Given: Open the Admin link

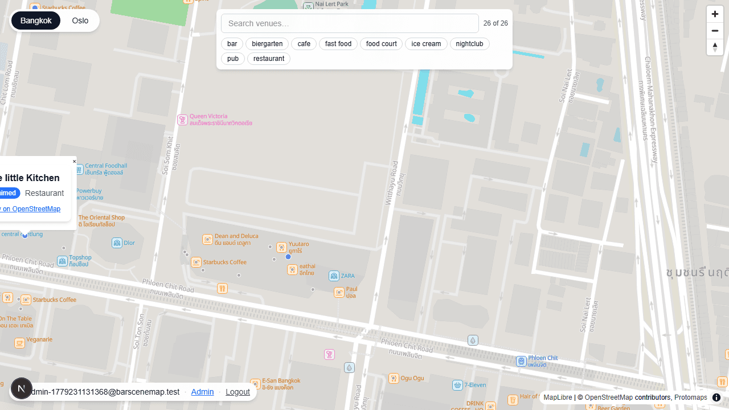Looking at the screenshot, I should (x=202, y=392).
